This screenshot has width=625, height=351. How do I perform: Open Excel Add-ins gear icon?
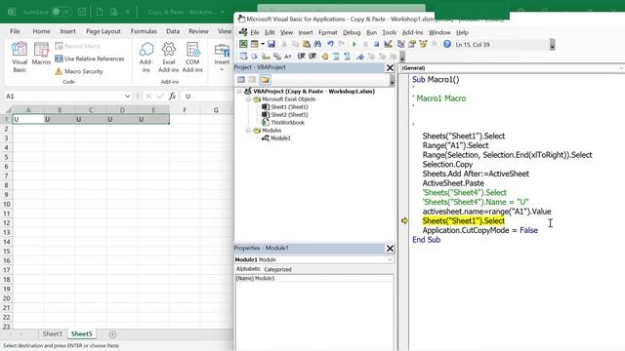pyautogui.click(x=169, y=58)
